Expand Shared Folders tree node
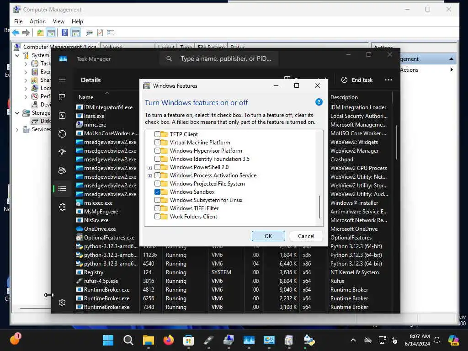 coord(26,80)
